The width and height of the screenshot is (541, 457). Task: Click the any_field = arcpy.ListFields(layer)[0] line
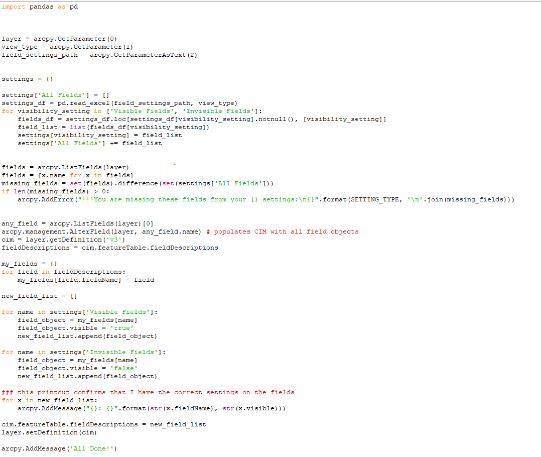click(x=77, y=223)
